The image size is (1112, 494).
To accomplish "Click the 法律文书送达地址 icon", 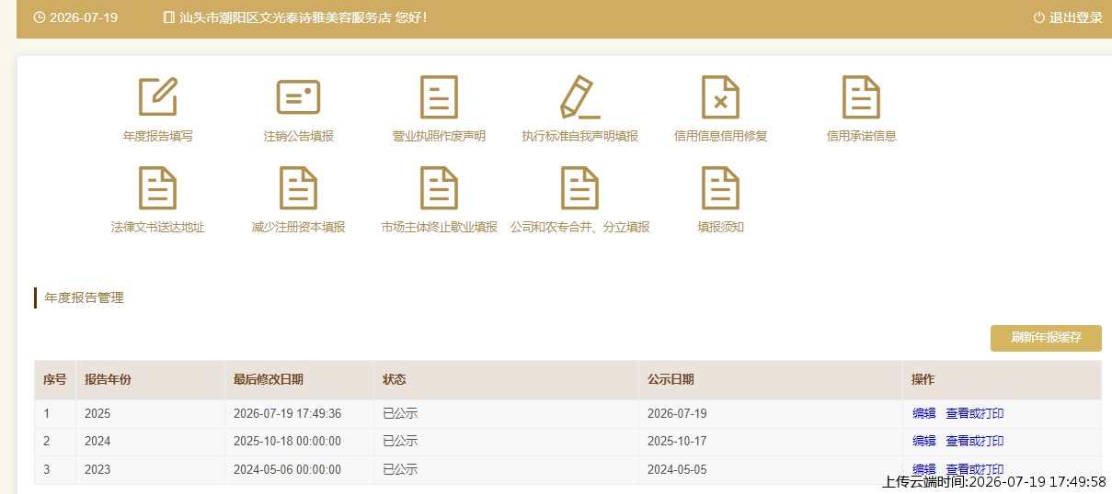I will coord(157,188).
